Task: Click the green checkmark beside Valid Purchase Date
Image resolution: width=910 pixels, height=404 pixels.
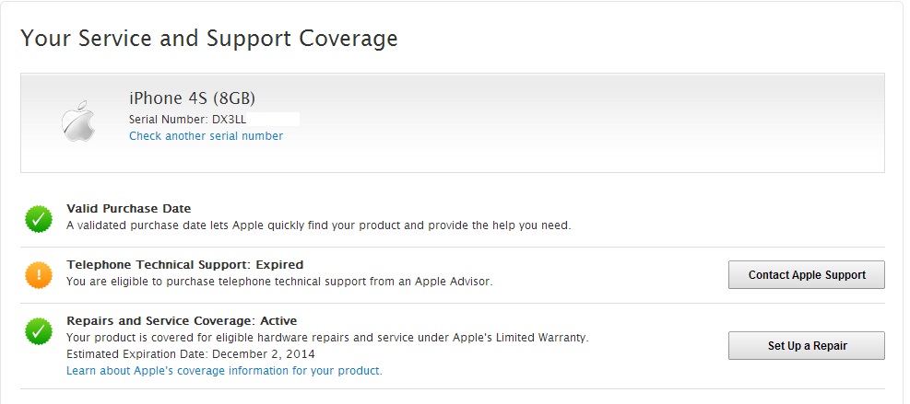Action: pos(39,219)
